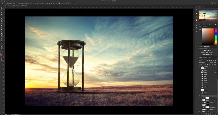Viewport: 218px width, 115px height.
Task: Select the Hand tool
Action: [x=2, y=47]
